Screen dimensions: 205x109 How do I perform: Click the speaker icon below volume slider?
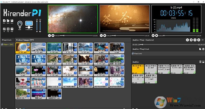pyautogui.click(x=40, y=31)
